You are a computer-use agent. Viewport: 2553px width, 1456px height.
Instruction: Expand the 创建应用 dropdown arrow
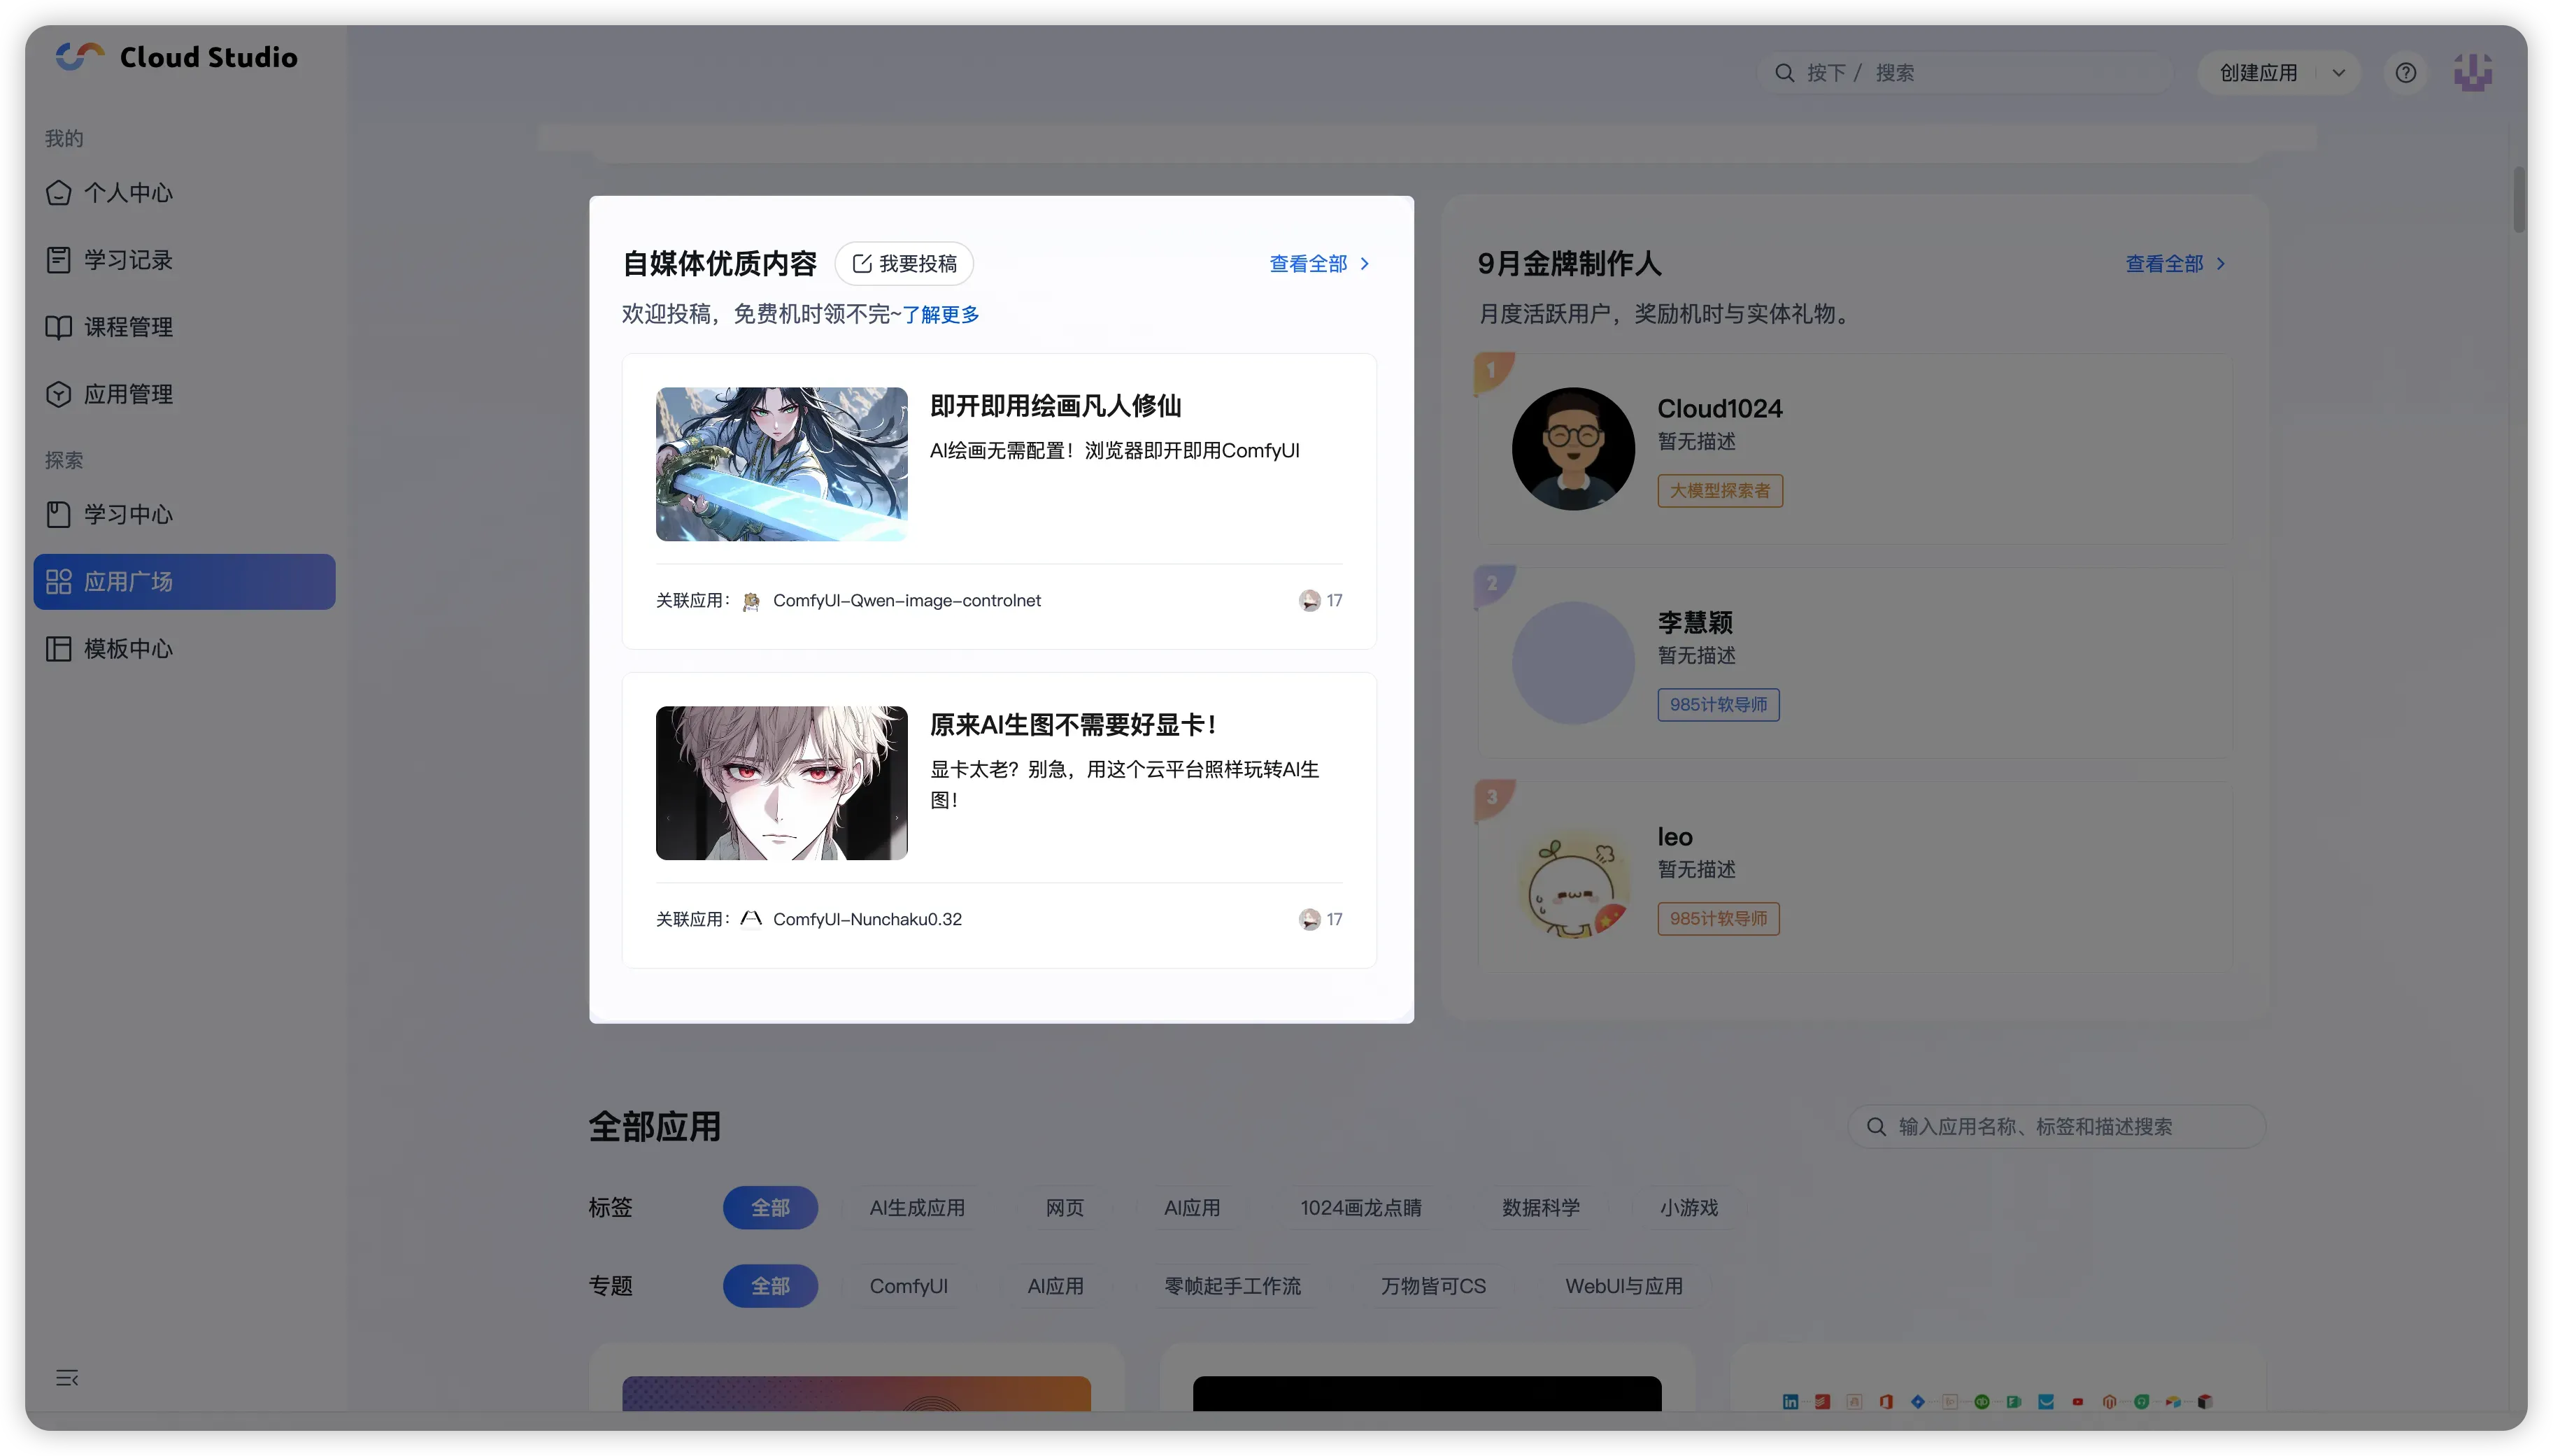point(2338,73)
